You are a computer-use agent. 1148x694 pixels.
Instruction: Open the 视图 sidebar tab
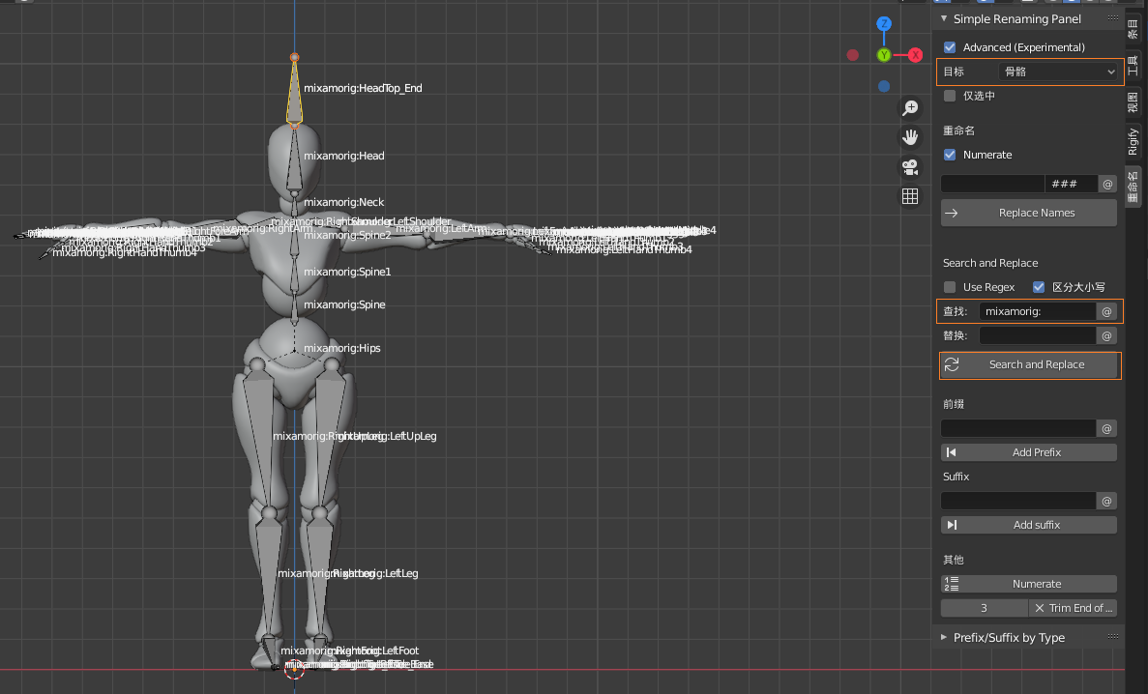click(1133, 101)
